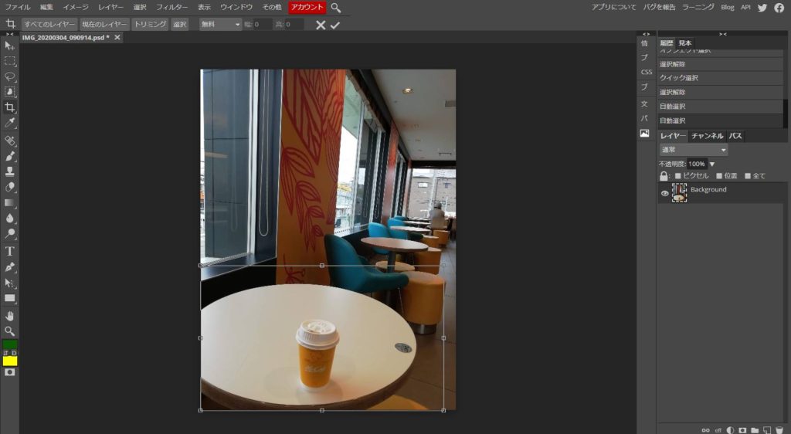The image size is (791, 434).
Task: Toggle Quick Mask mode icon
Action: [9, 372]
